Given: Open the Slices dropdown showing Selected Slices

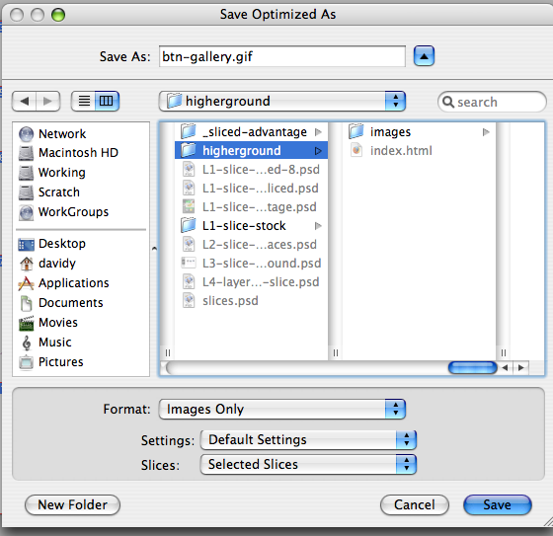Looking at the screenshot, I should pos(308,464).
